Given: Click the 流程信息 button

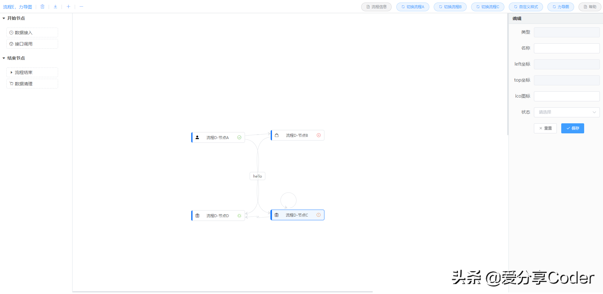Looking at the screenshot, I should click(376, 7).
